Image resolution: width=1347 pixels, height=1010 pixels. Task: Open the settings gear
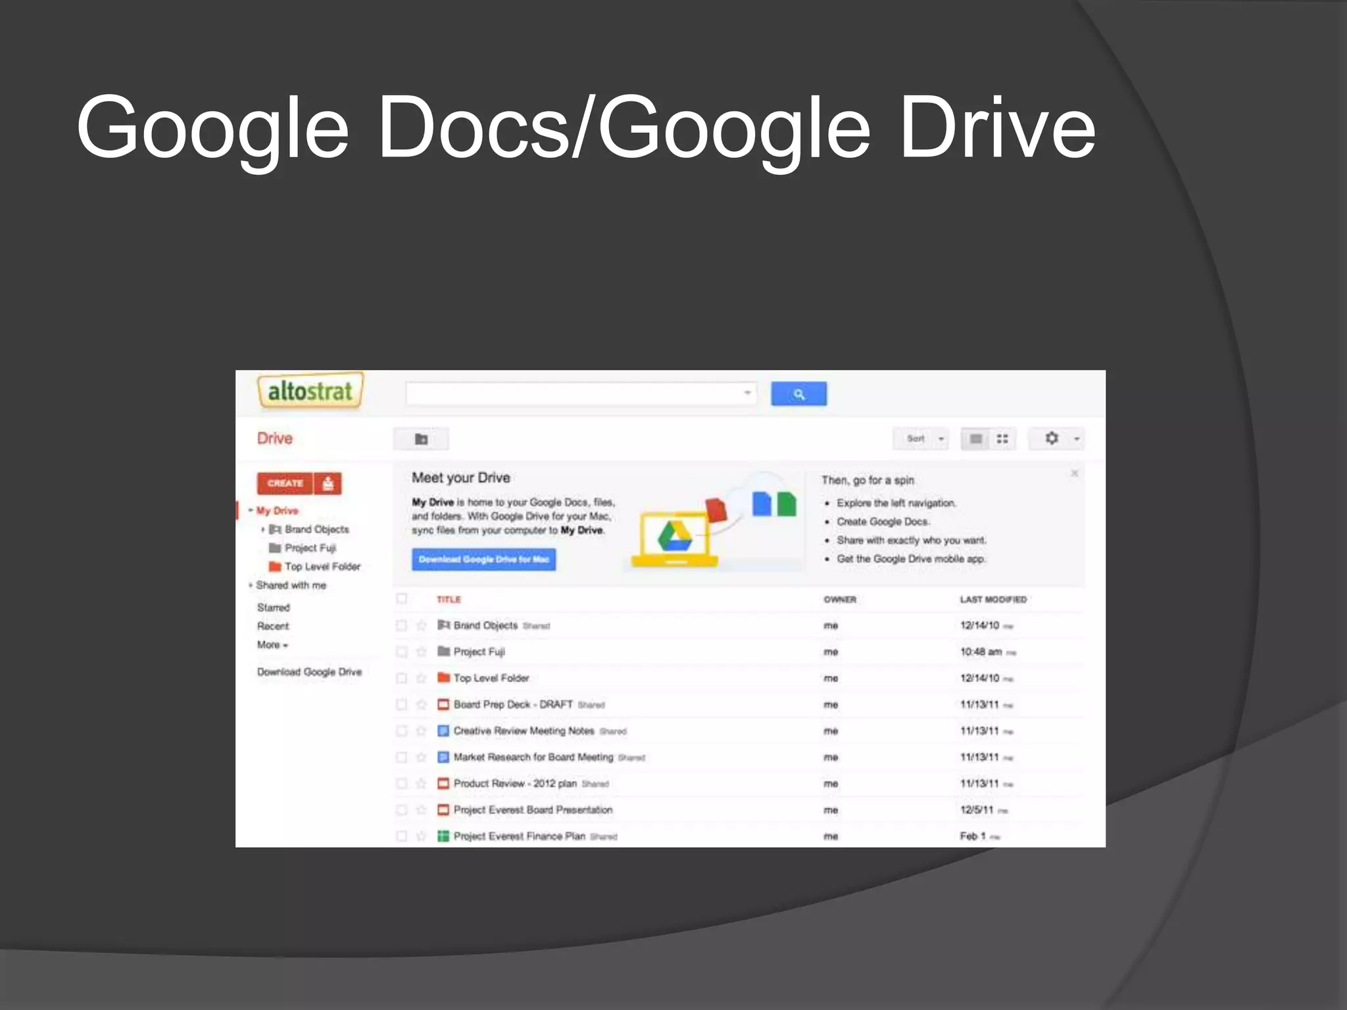coord(1052,438)
